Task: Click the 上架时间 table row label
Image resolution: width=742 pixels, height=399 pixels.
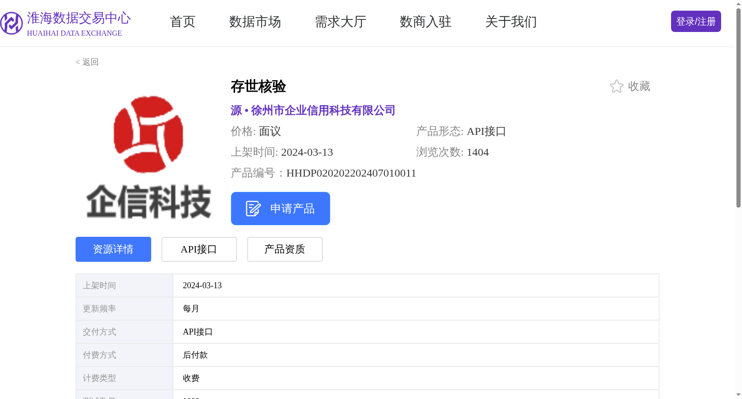Action: [99, 285]
